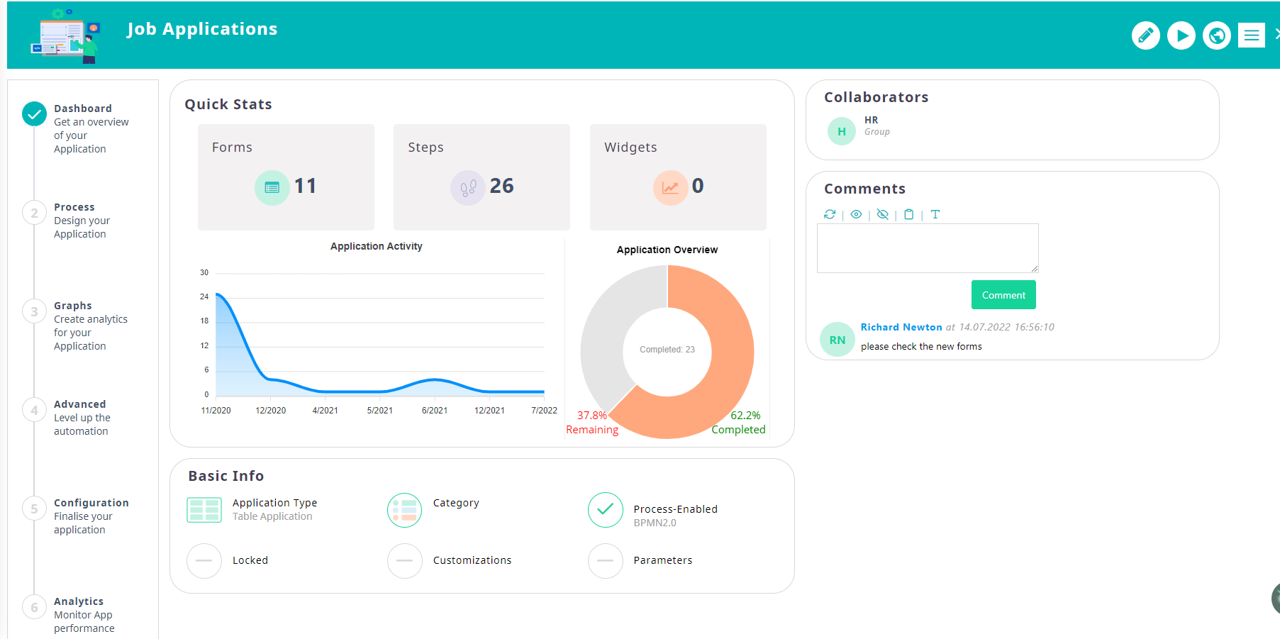
Task: Select the Analytics step in the sidebar
Action: coord(78,601)
